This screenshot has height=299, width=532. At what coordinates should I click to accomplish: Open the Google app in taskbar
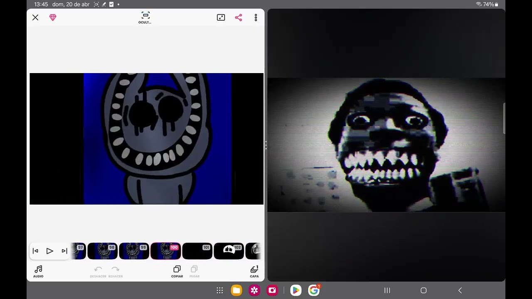tap(314, 290)
